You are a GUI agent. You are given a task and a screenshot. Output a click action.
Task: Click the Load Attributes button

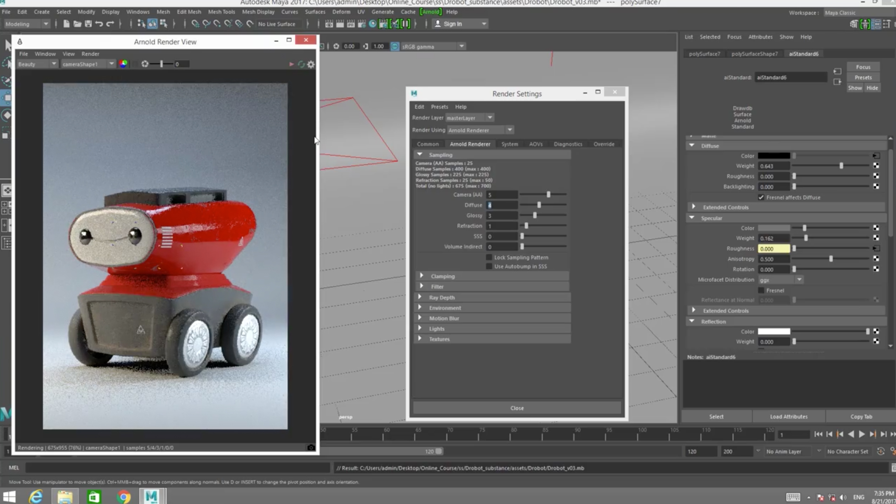[x=788, y=417]
